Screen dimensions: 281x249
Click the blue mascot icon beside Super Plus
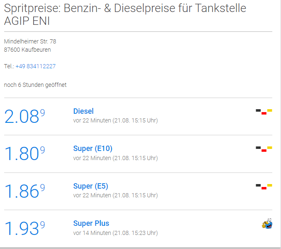tap(267, 224)
